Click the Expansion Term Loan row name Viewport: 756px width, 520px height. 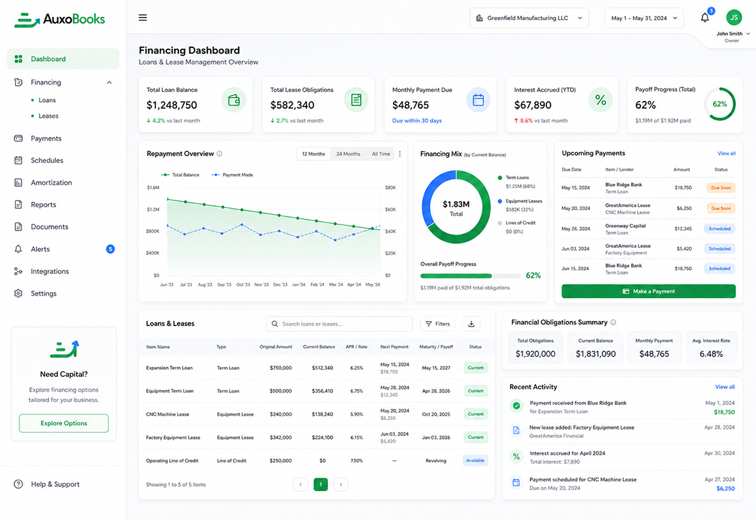pos(169,368)
